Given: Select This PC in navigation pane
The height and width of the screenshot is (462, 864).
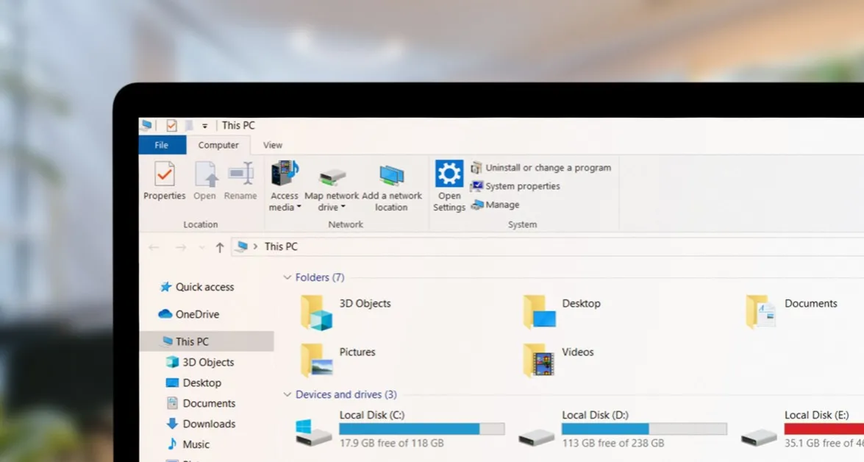Looking at the screenshot, I should pyautogui.click(x=207, y=341).
